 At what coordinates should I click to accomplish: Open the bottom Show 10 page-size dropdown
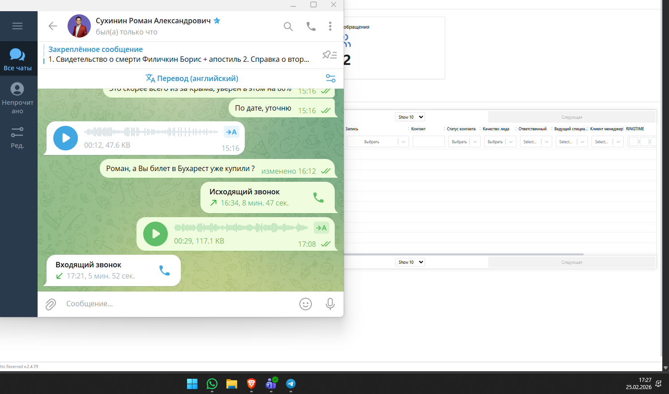(x=410, y=262)
